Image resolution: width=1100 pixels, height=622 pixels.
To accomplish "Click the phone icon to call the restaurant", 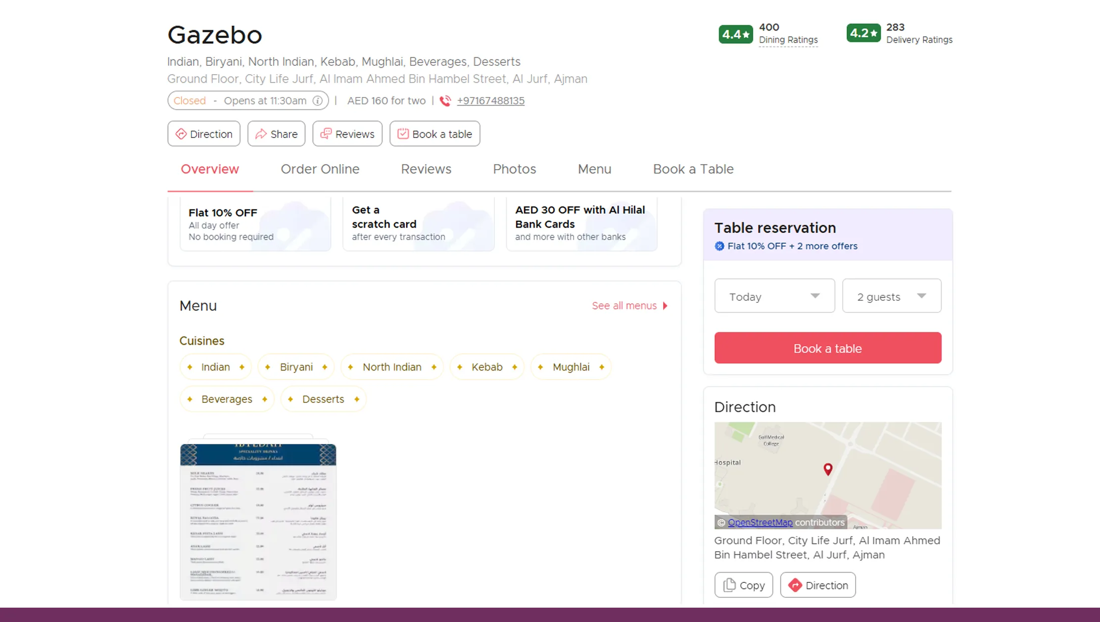I will click(x=445, y=100).
